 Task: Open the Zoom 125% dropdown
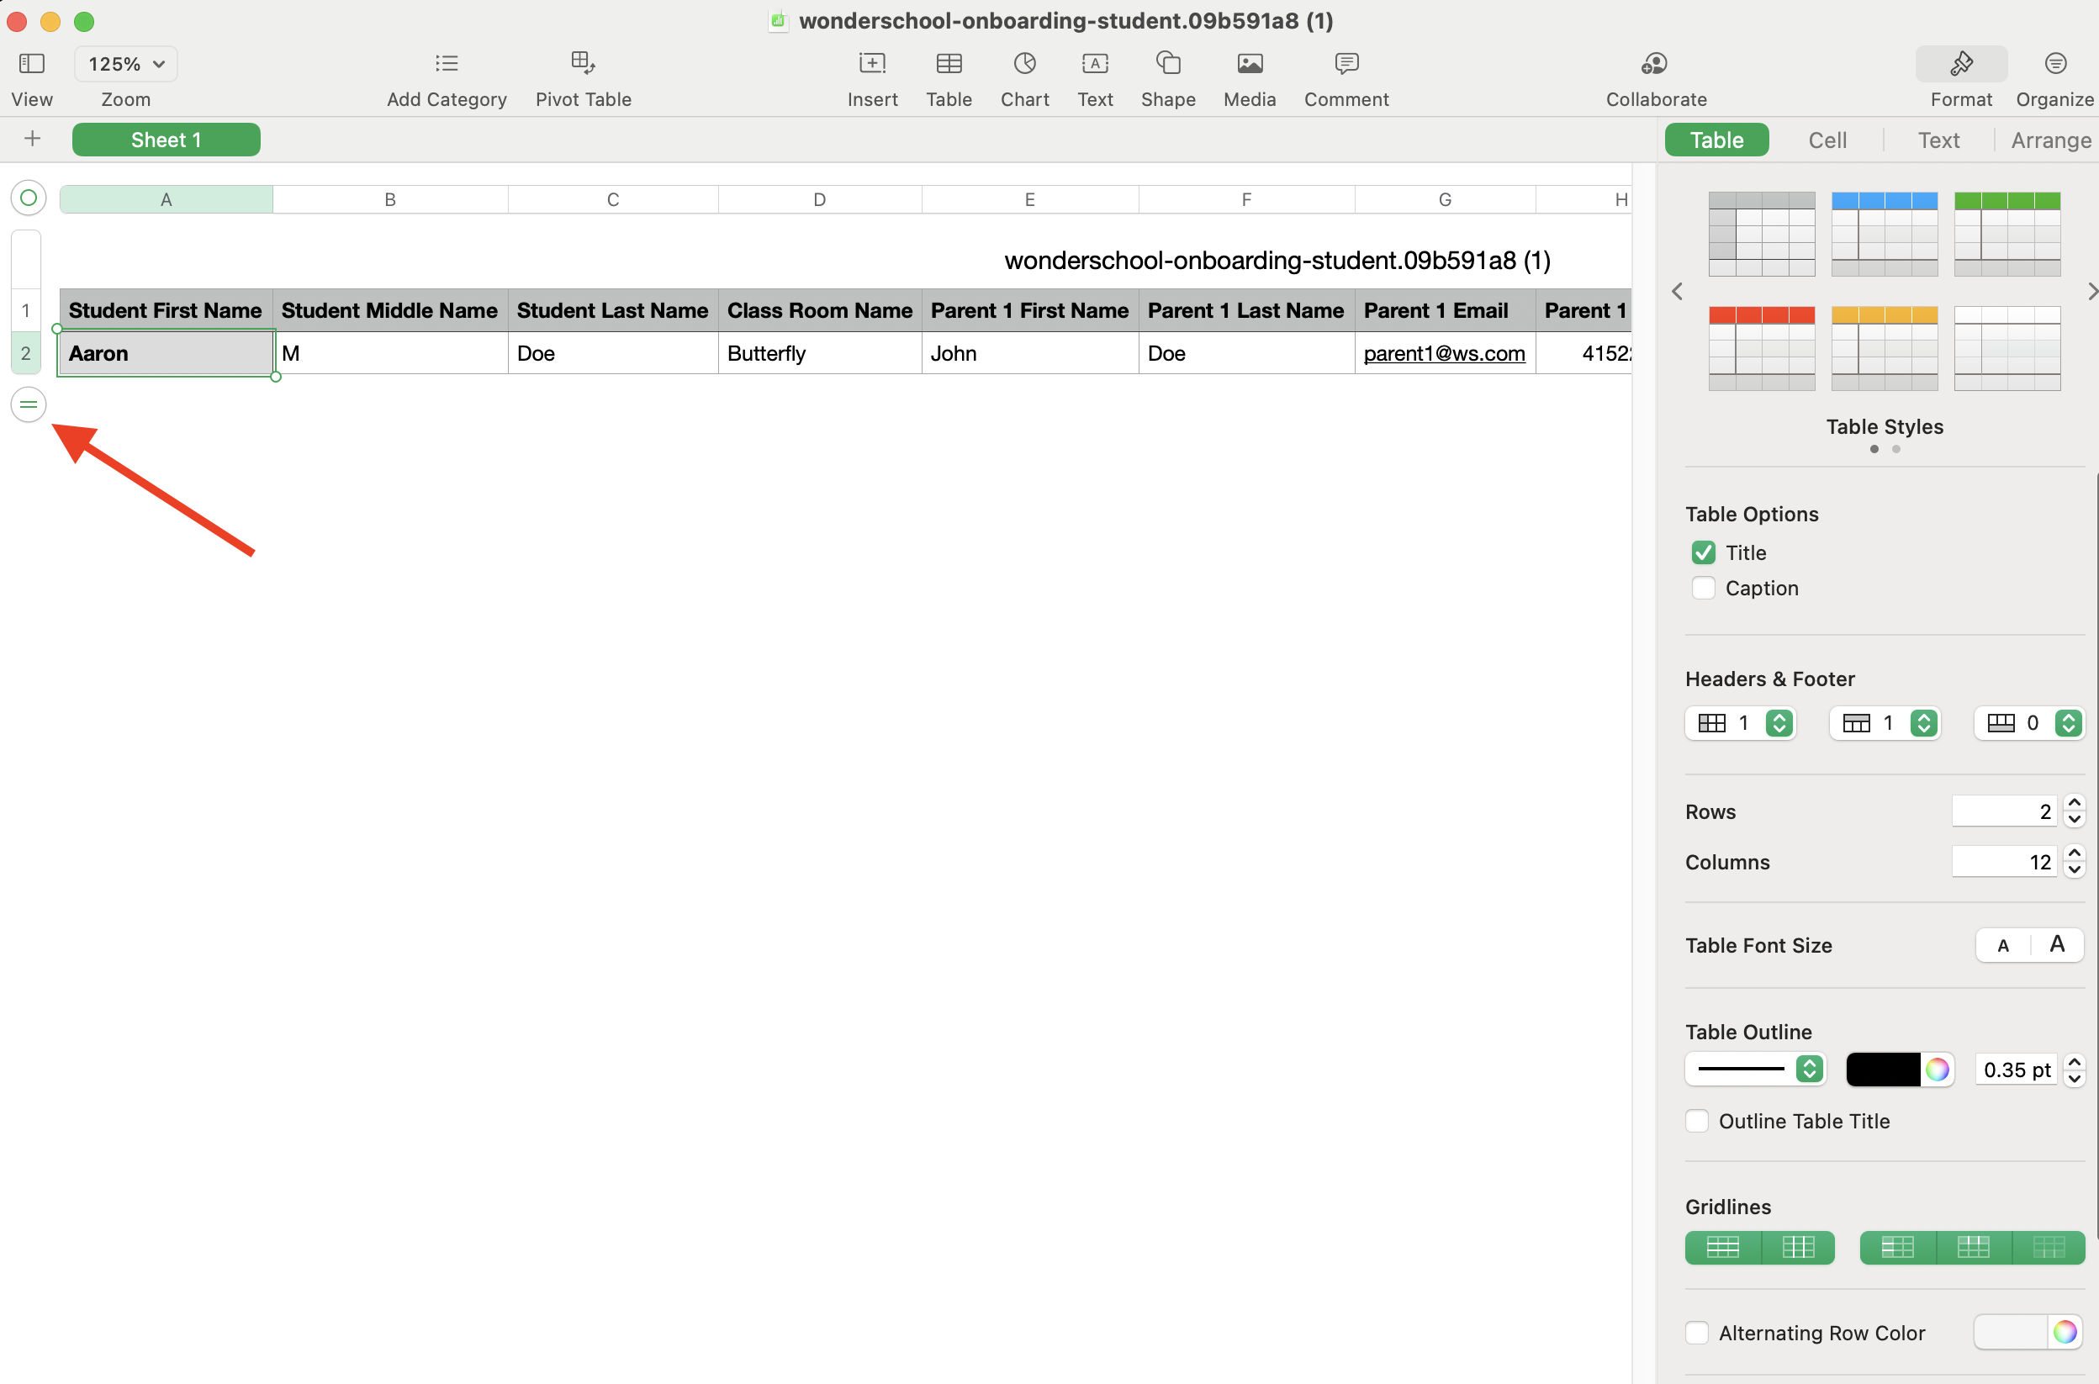(x=126, y=64)
